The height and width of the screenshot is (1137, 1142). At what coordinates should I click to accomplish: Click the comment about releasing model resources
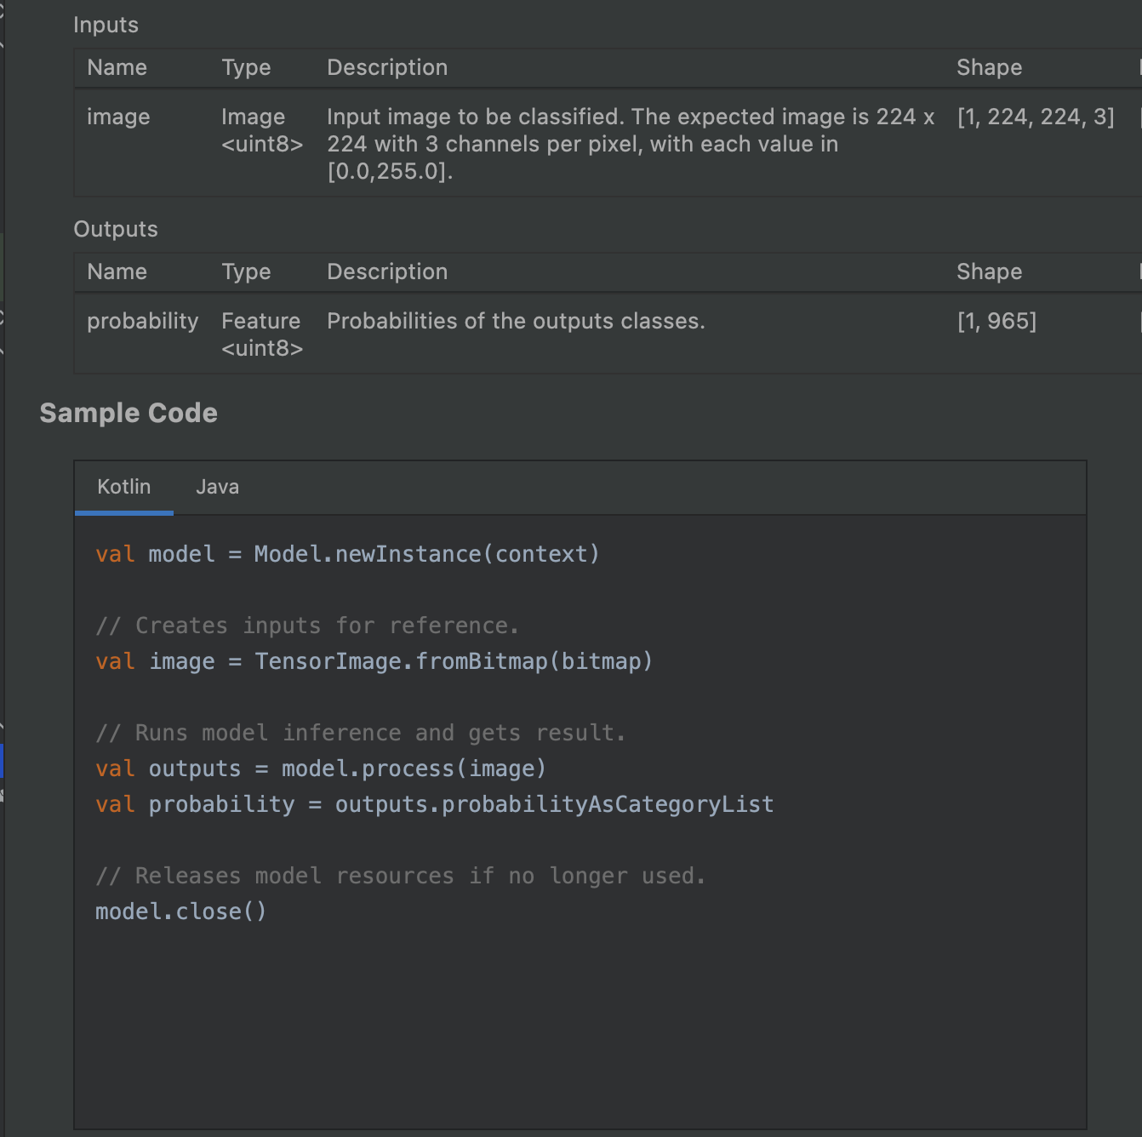coord(400,875)
